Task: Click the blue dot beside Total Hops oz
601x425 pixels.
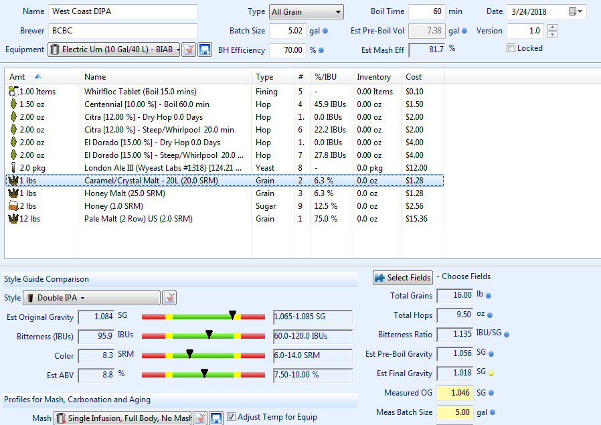Action: 489,315
